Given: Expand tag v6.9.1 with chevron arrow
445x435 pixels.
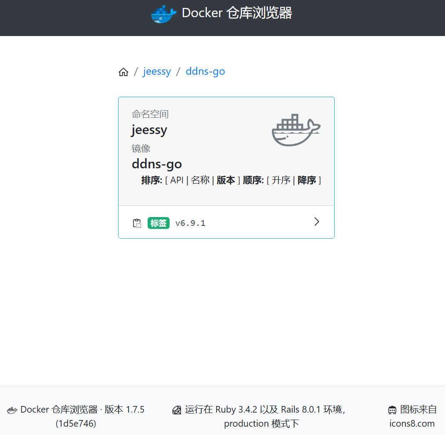Looking at the screenshot, I should [317, 221].
